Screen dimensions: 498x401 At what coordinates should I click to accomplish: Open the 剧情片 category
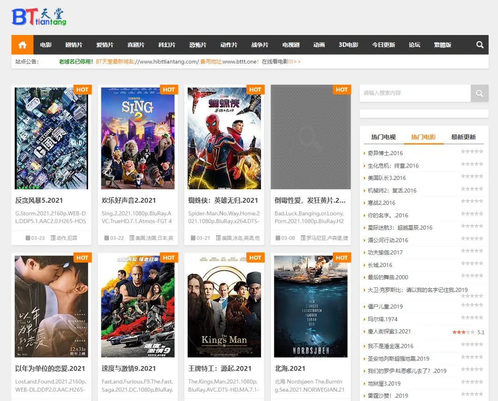[74, 45]
